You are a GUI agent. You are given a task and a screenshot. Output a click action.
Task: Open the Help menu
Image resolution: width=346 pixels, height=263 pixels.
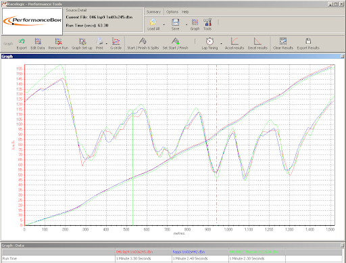[x=185, y=11]
